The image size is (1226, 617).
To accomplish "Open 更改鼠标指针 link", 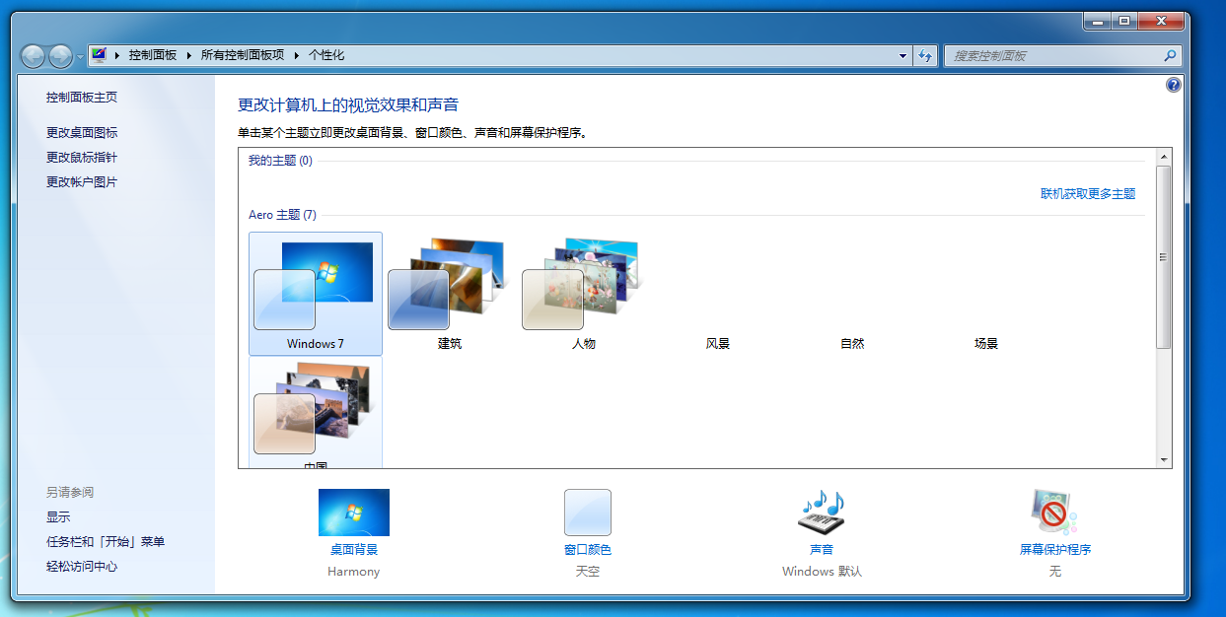I will 82,157.
